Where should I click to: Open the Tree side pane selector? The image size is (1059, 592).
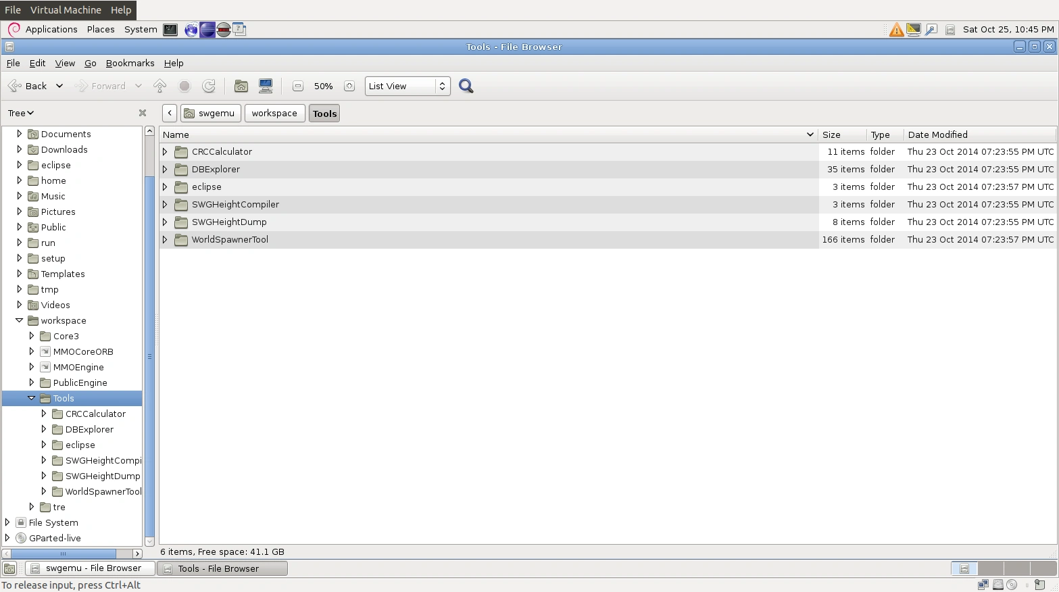pos(21,113)
